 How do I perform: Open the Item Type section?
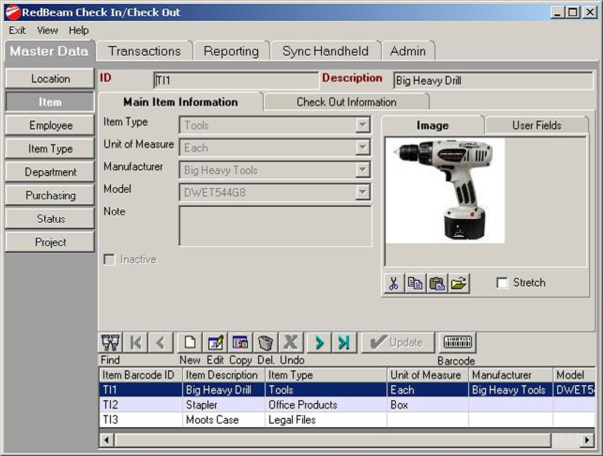50,149
